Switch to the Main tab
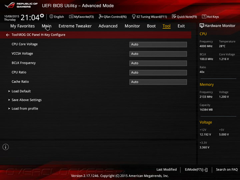Screen dimensions: 240x180 (x=47, y=26)
